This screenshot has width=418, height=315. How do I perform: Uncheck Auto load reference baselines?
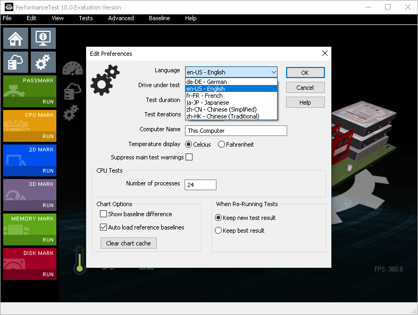pyautogui.click(x=103, y=227)
